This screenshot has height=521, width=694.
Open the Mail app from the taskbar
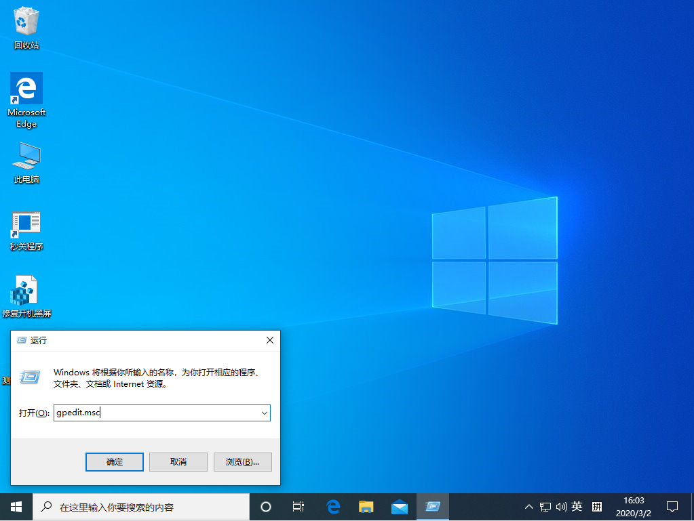[400, 506]
